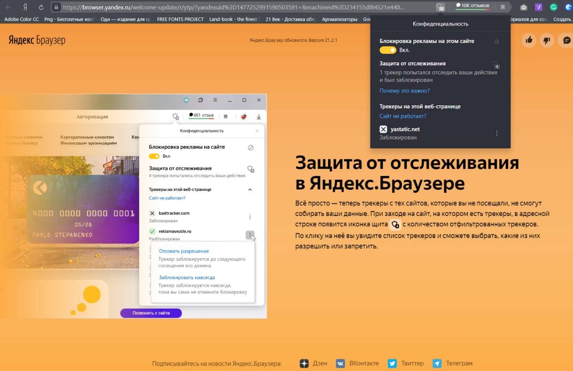Viewport: 573px width, 371px height.
Task: Open Yandex home via Я icon
Action: click(x=26, y=7)
